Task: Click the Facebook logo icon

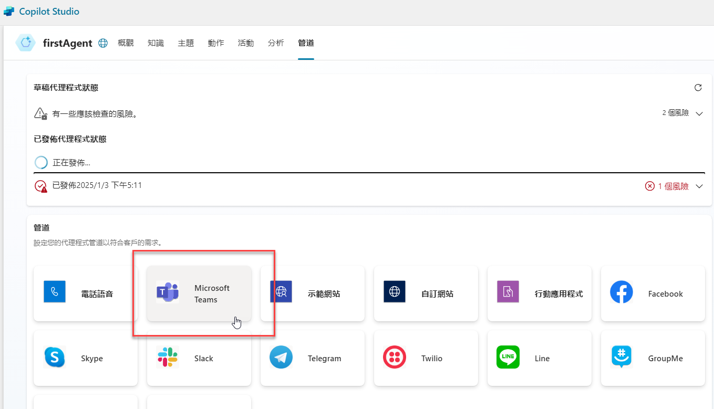Action: click(622, 291)
